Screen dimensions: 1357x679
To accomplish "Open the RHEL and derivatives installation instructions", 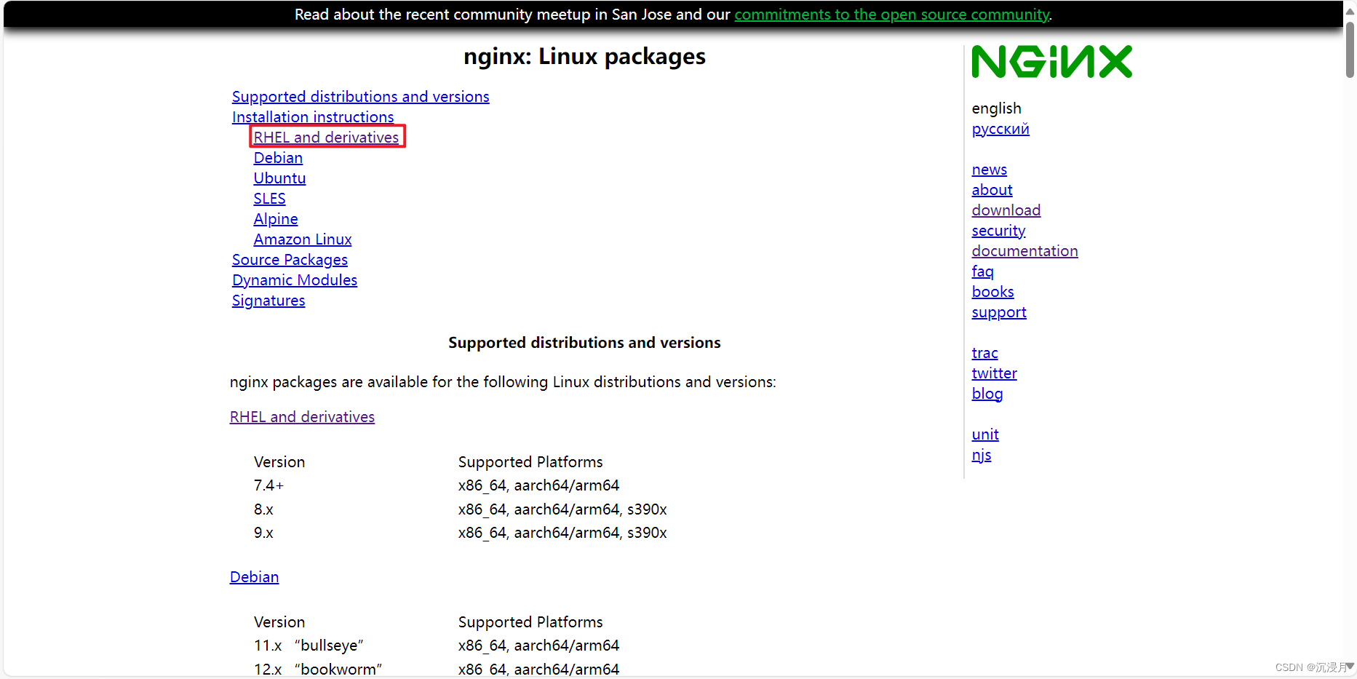I will pos(326,137).
